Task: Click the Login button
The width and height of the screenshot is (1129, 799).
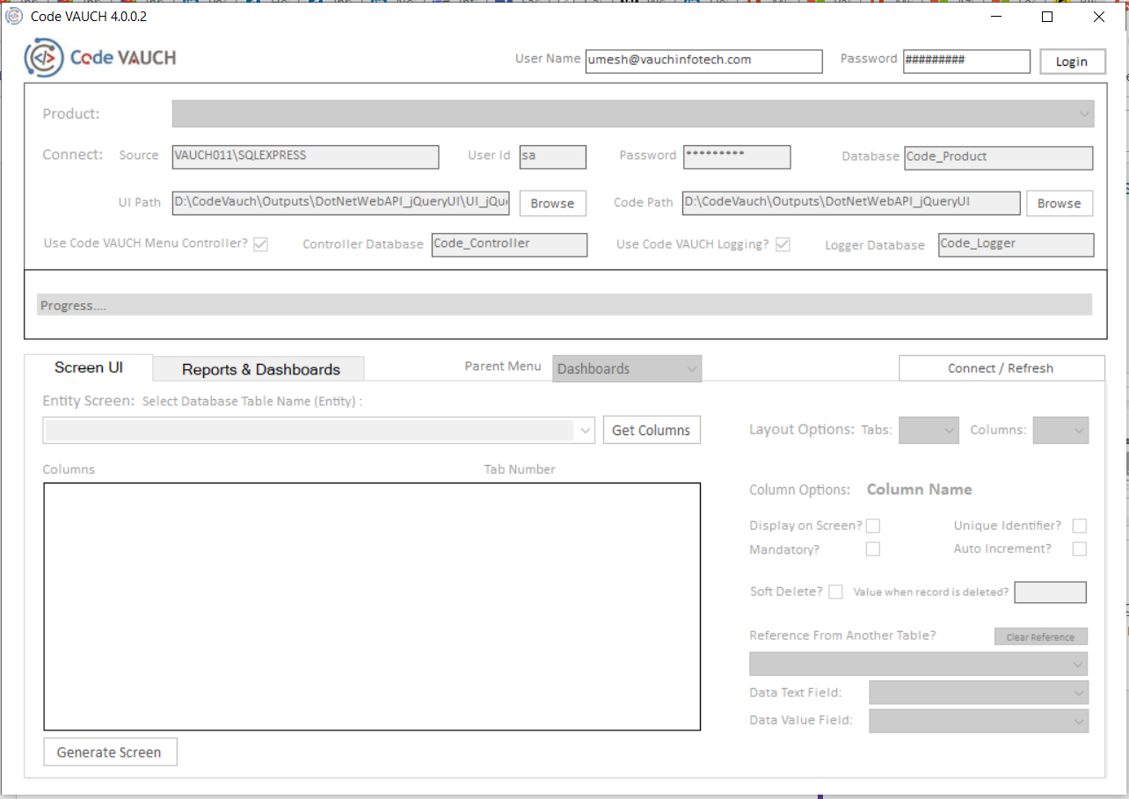Action: (x=1072, y=62)
